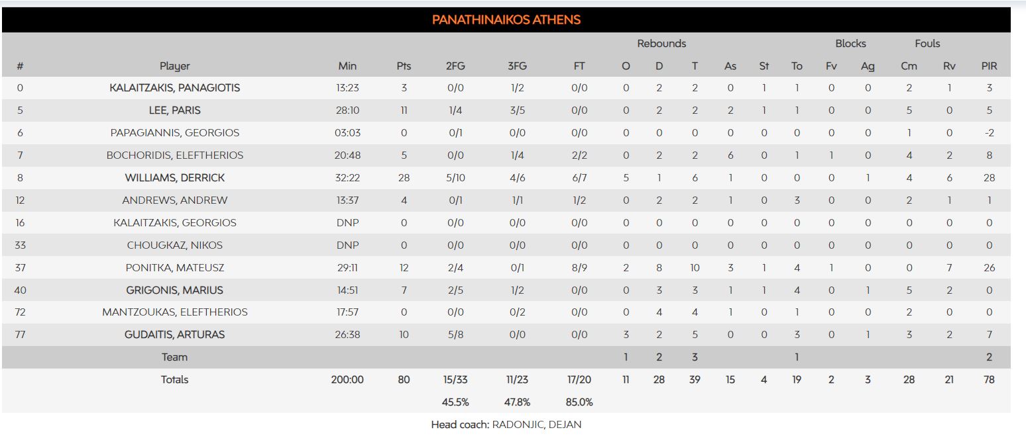Viewport: 1026px width, 438px height.
Task: Click head coach Radonjic, Dejan name
Action: click(536, 425)
